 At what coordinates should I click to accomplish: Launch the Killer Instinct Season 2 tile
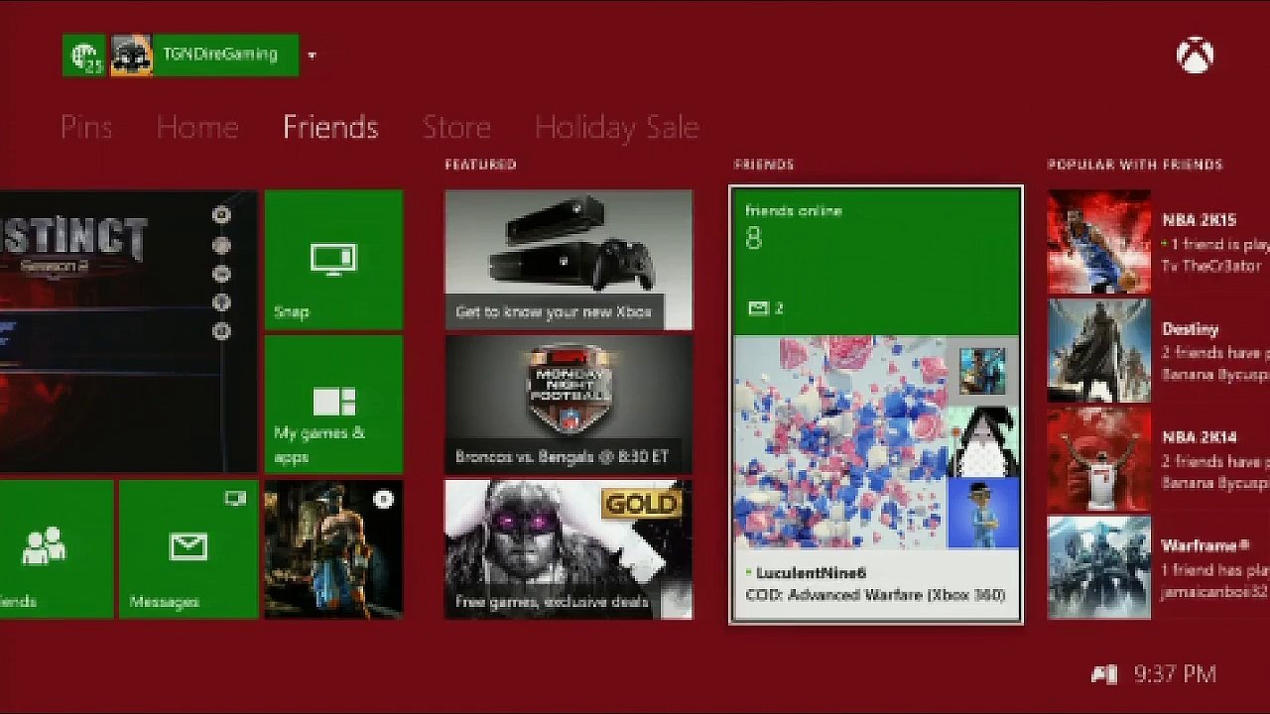click(x=129, y=332)
